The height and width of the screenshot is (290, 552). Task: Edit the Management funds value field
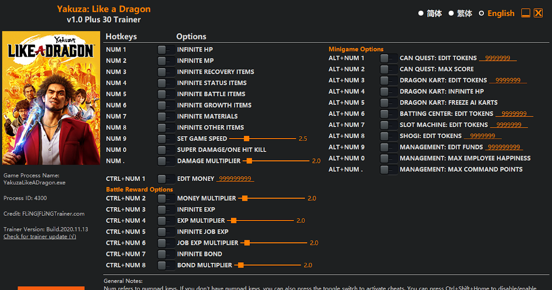[504, 147]
